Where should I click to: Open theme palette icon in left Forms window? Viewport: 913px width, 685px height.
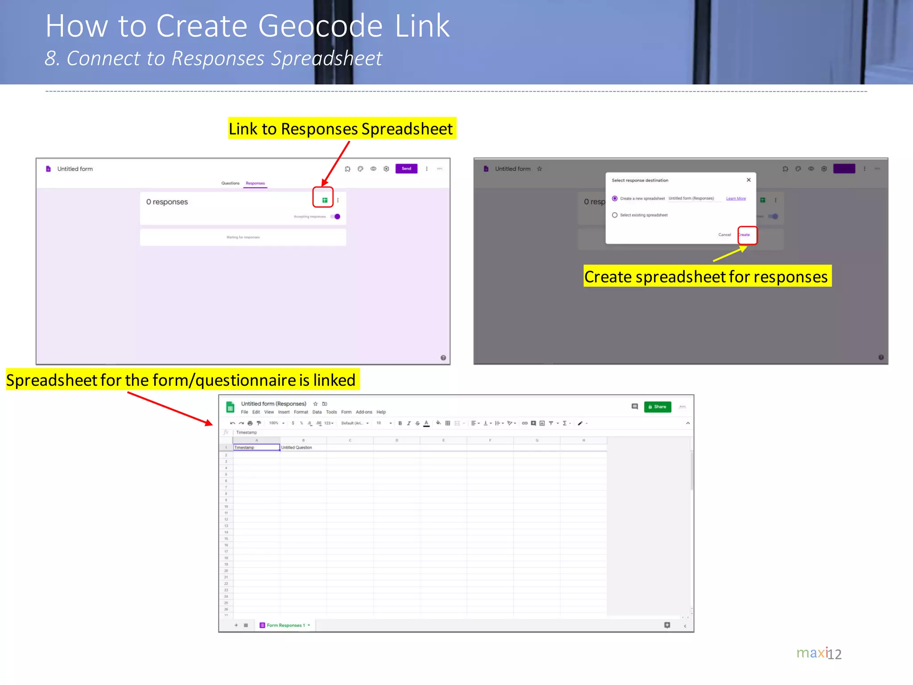coord(361,169)
